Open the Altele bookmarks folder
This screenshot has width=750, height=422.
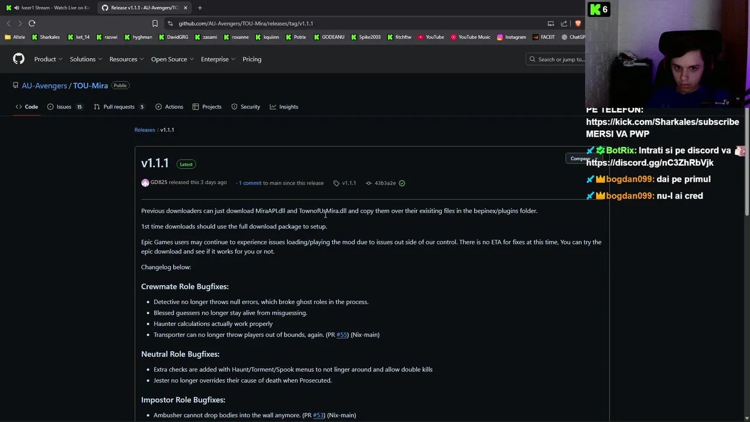[x=15, y=37]
